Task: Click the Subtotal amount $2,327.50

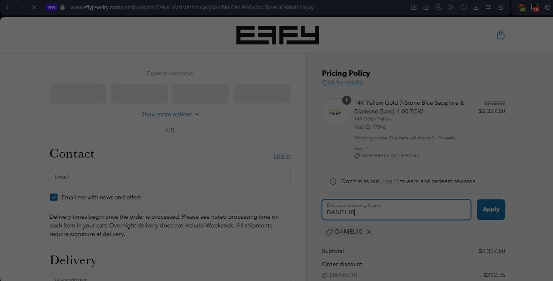Action: click(x=492, y=251)
